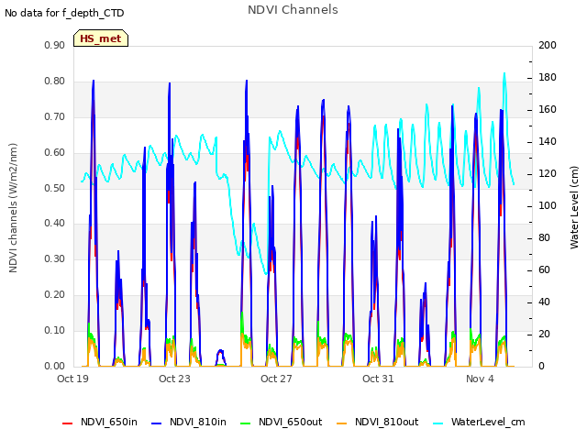Click the 20 right axis tick label

point(544,334)
